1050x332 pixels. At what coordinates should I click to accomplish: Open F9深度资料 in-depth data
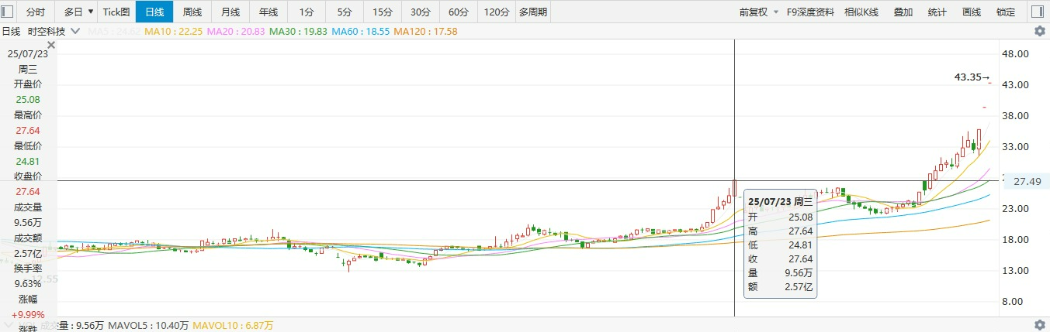[809, 12]
